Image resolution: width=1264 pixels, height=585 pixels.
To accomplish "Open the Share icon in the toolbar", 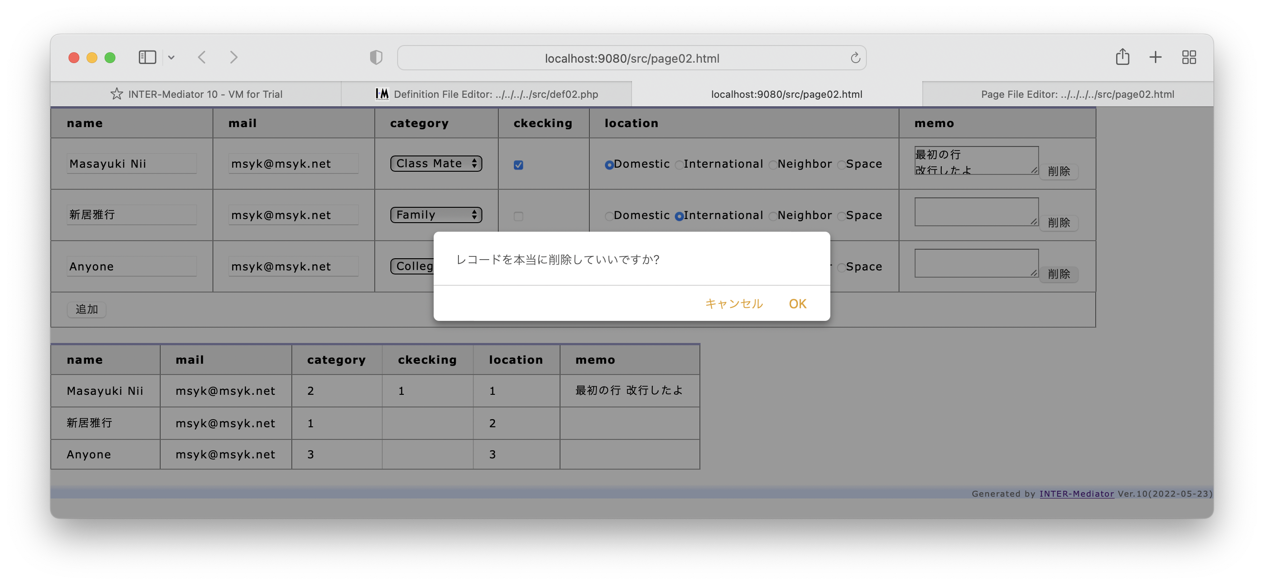I will pyautogui.click(x=1122, y=57).
